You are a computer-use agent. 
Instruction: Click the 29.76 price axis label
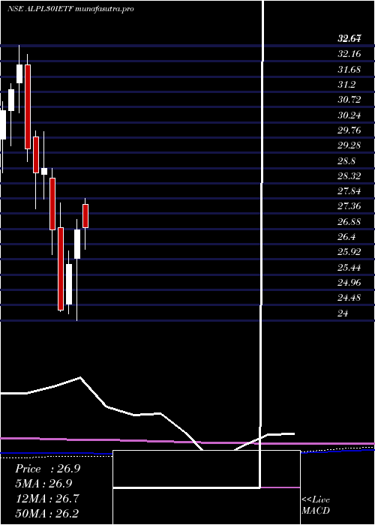click(349, 130)
